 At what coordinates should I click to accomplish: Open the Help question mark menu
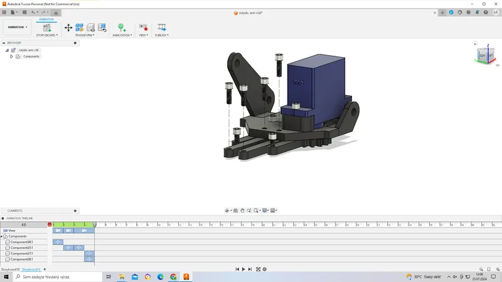(x=486, y=13)
